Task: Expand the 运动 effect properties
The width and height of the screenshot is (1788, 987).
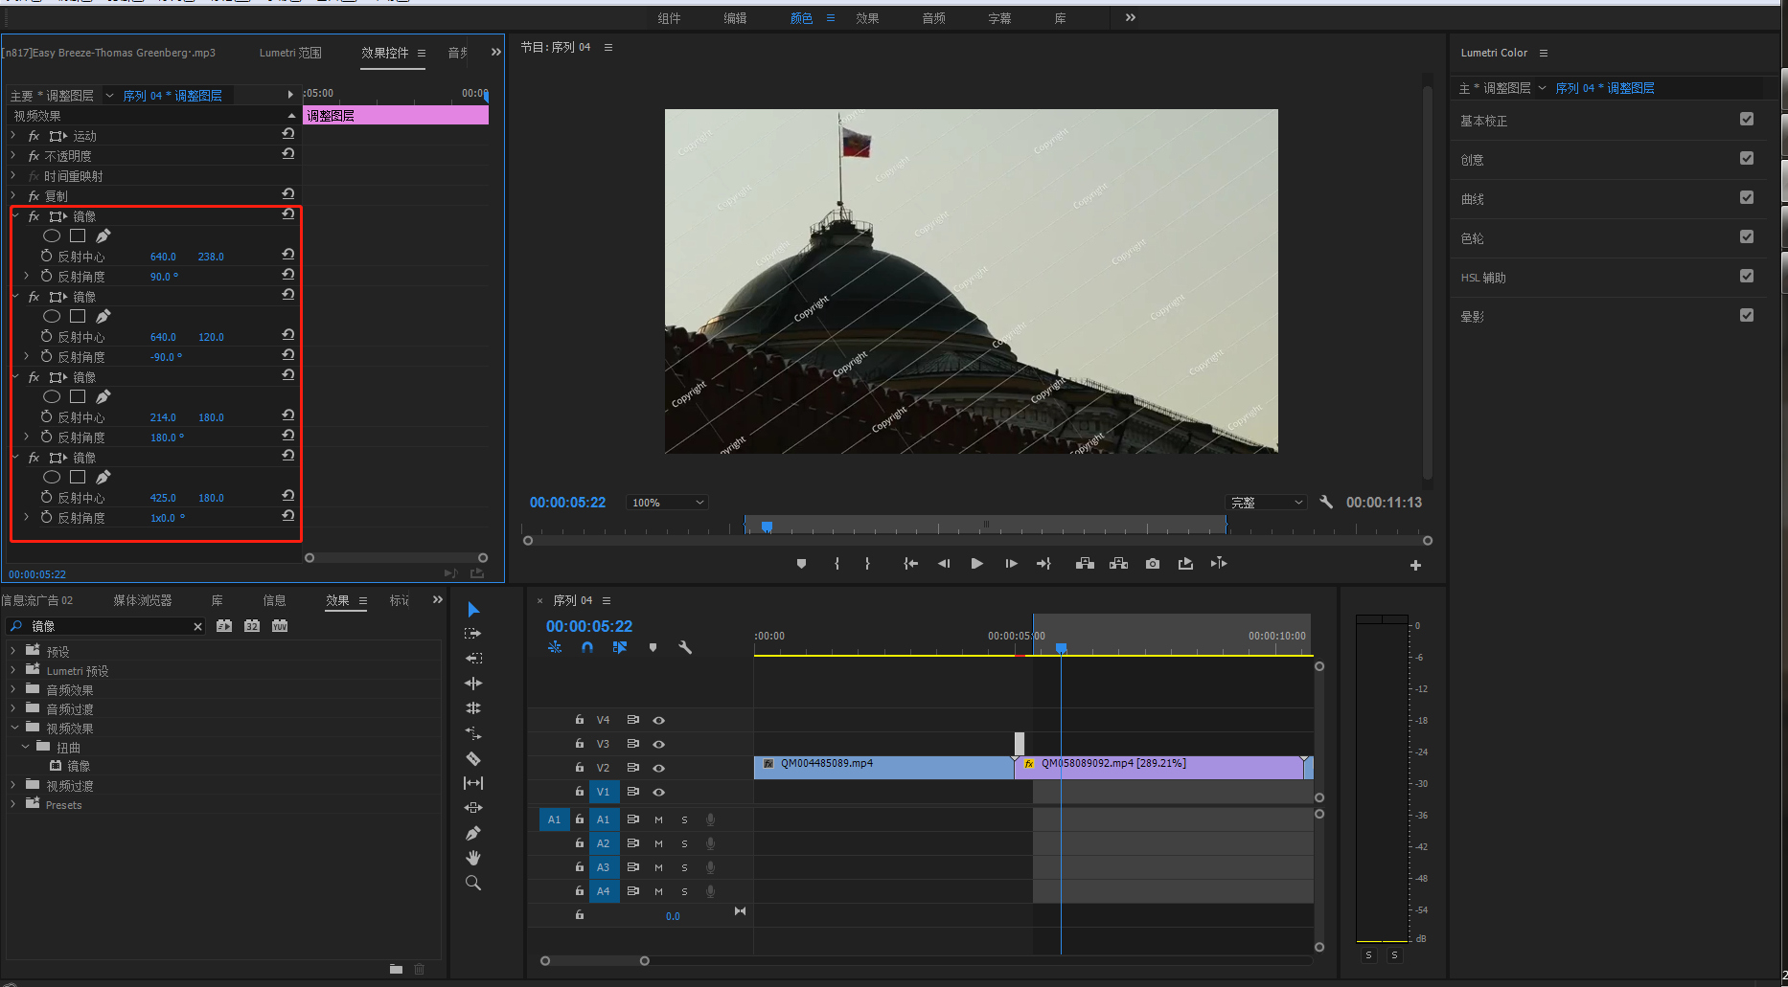Action: [12, 136]
